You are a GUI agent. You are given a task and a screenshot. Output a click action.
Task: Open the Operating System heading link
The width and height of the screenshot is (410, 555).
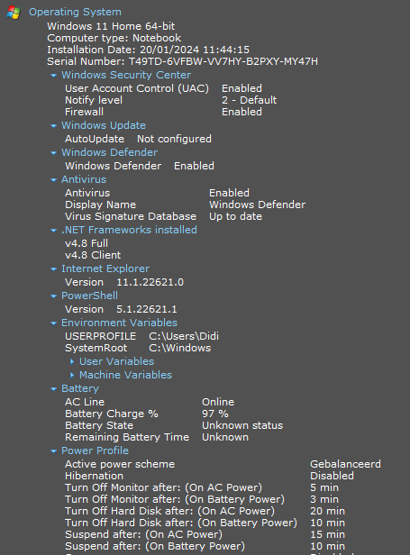click(x=75, y=12)
